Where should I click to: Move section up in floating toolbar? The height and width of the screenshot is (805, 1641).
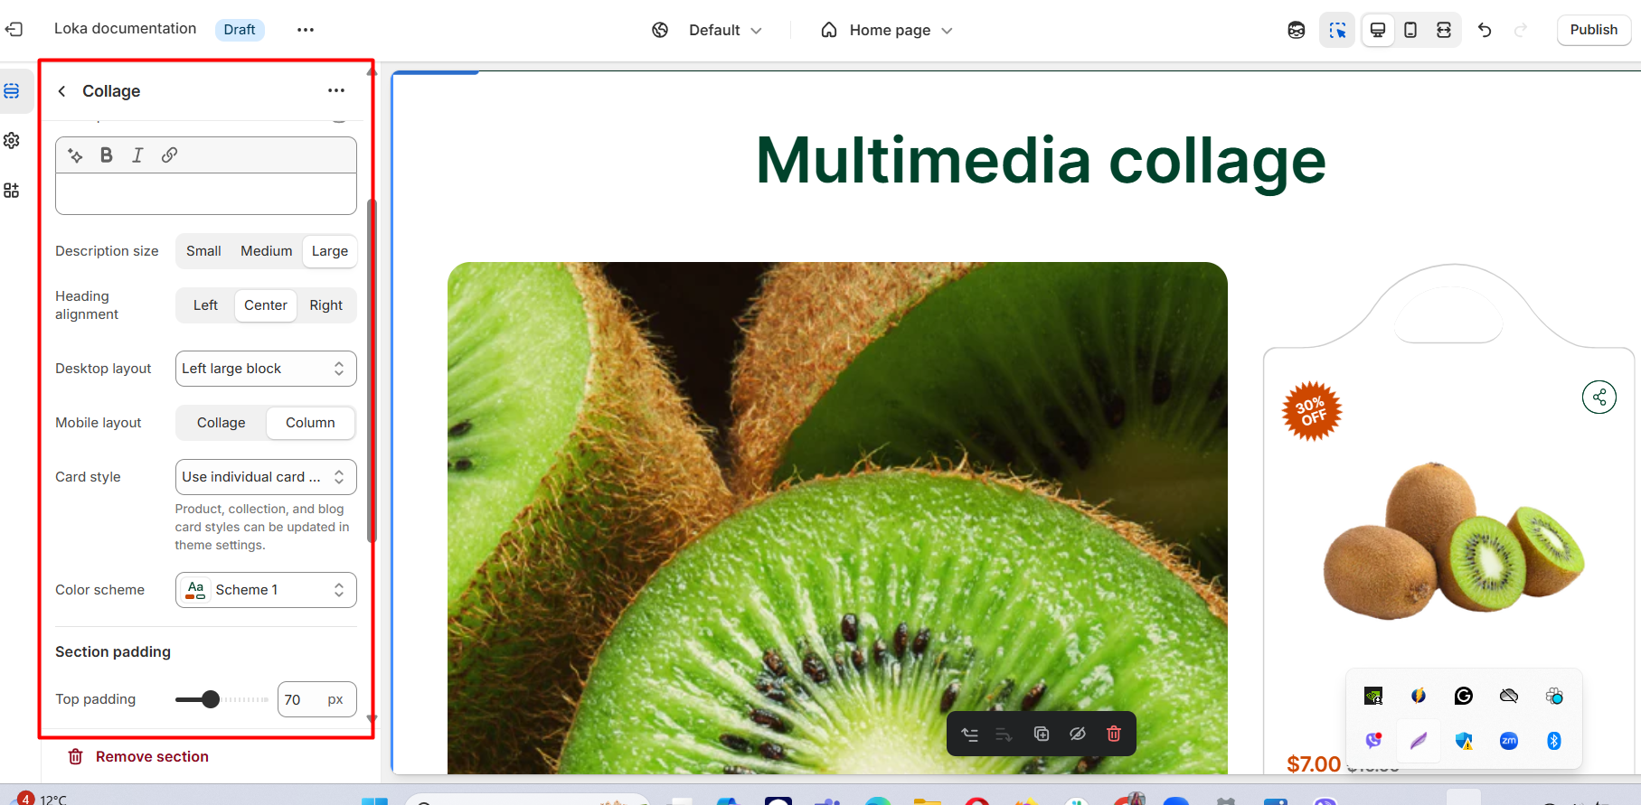[x=970, y=735]
